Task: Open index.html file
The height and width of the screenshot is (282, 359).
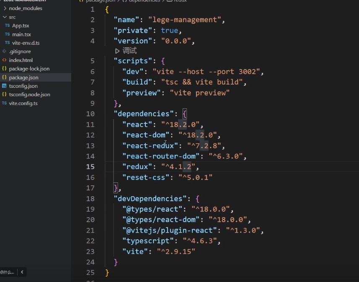Action: [x=21, y=60]
